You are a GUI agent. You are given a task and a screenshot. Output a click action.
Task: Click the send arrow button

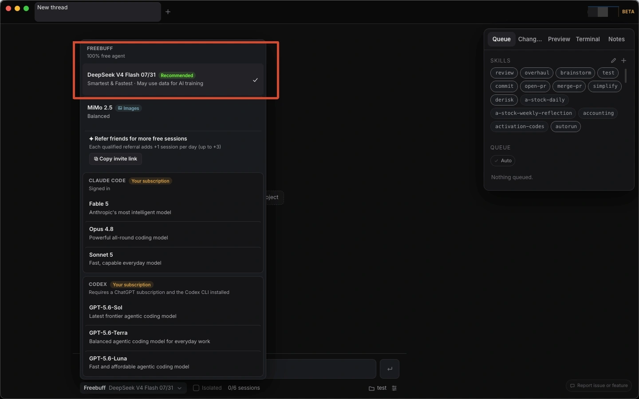(x=390, y=369)
